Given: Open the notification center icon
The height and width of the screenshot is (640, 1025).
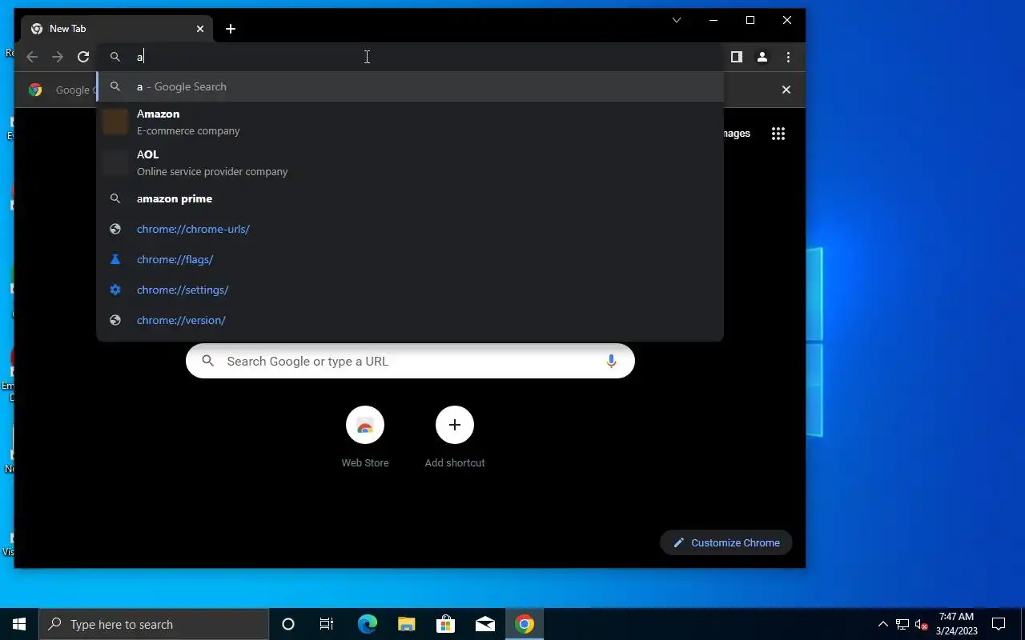Looking at the screenshot, I should click(x=999, y=624).
